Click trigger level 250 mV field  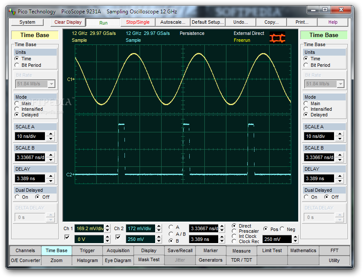pos(277,239)
